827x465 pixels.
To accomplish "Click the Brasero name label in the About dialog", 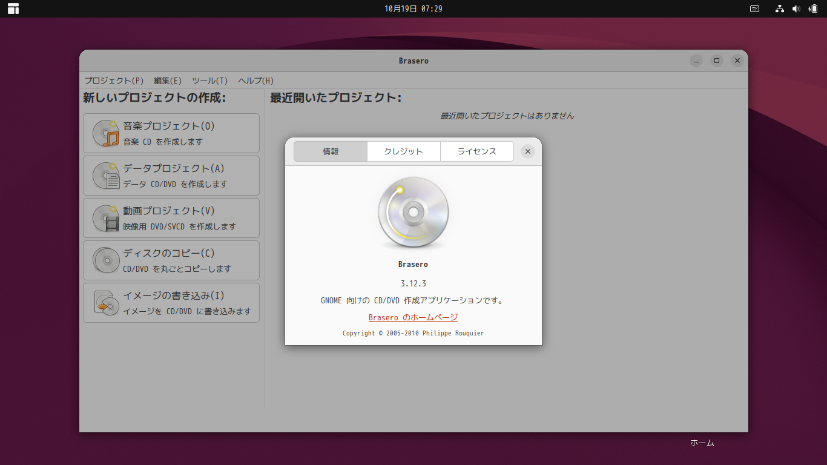I will coord(413,264).
